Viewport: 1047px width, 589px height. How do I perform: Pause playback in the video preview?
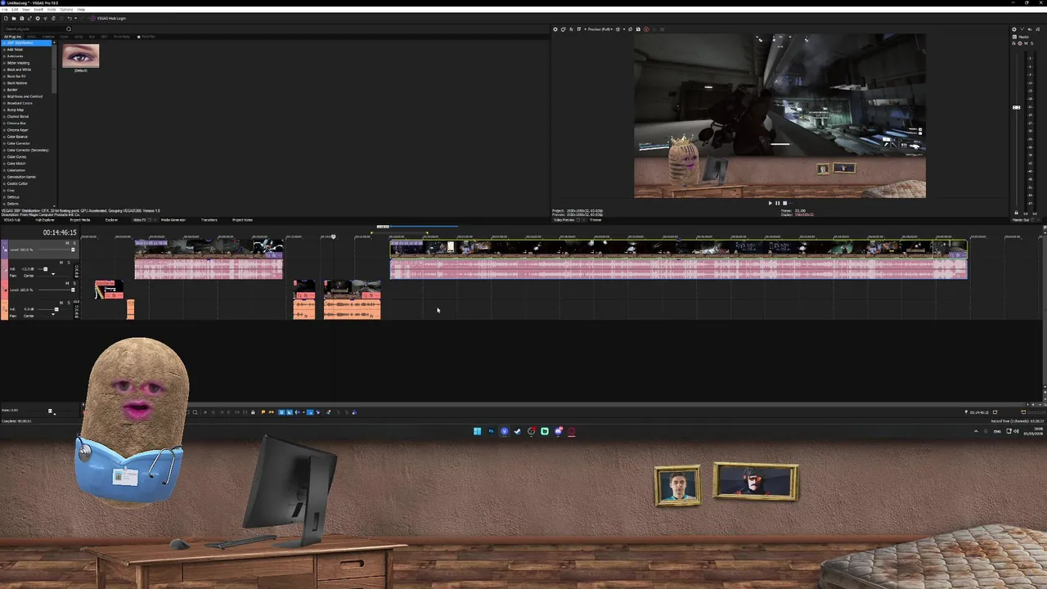[778, 203]
